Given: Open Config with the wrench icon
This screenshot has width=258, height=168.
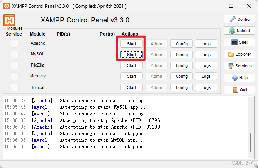Looking at the screenshot, I should 239,19.
